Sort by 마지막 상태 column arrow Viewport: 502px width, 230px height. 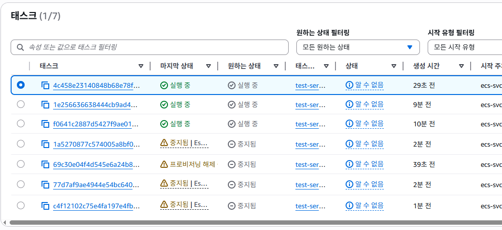click(x=209, y=66)
